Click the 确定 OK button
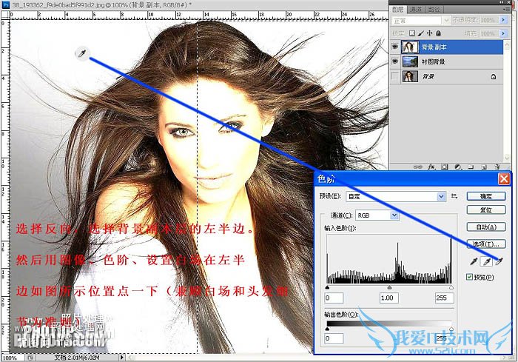 tap(485, 196)
